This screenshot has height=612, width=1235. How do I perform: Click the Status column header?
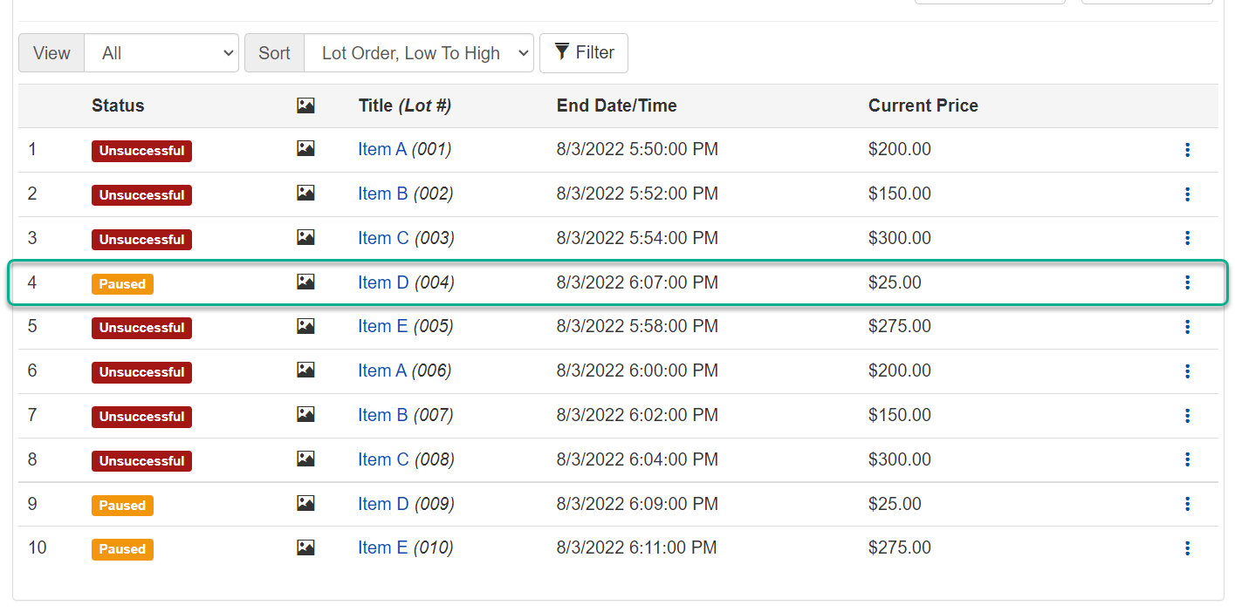[118, 105]
